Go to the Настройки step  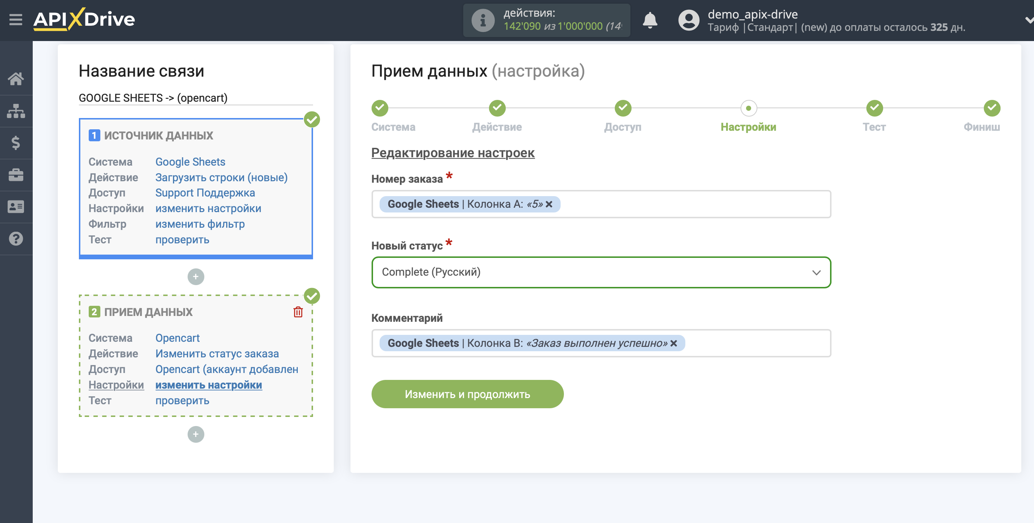(x=749, y=108)
